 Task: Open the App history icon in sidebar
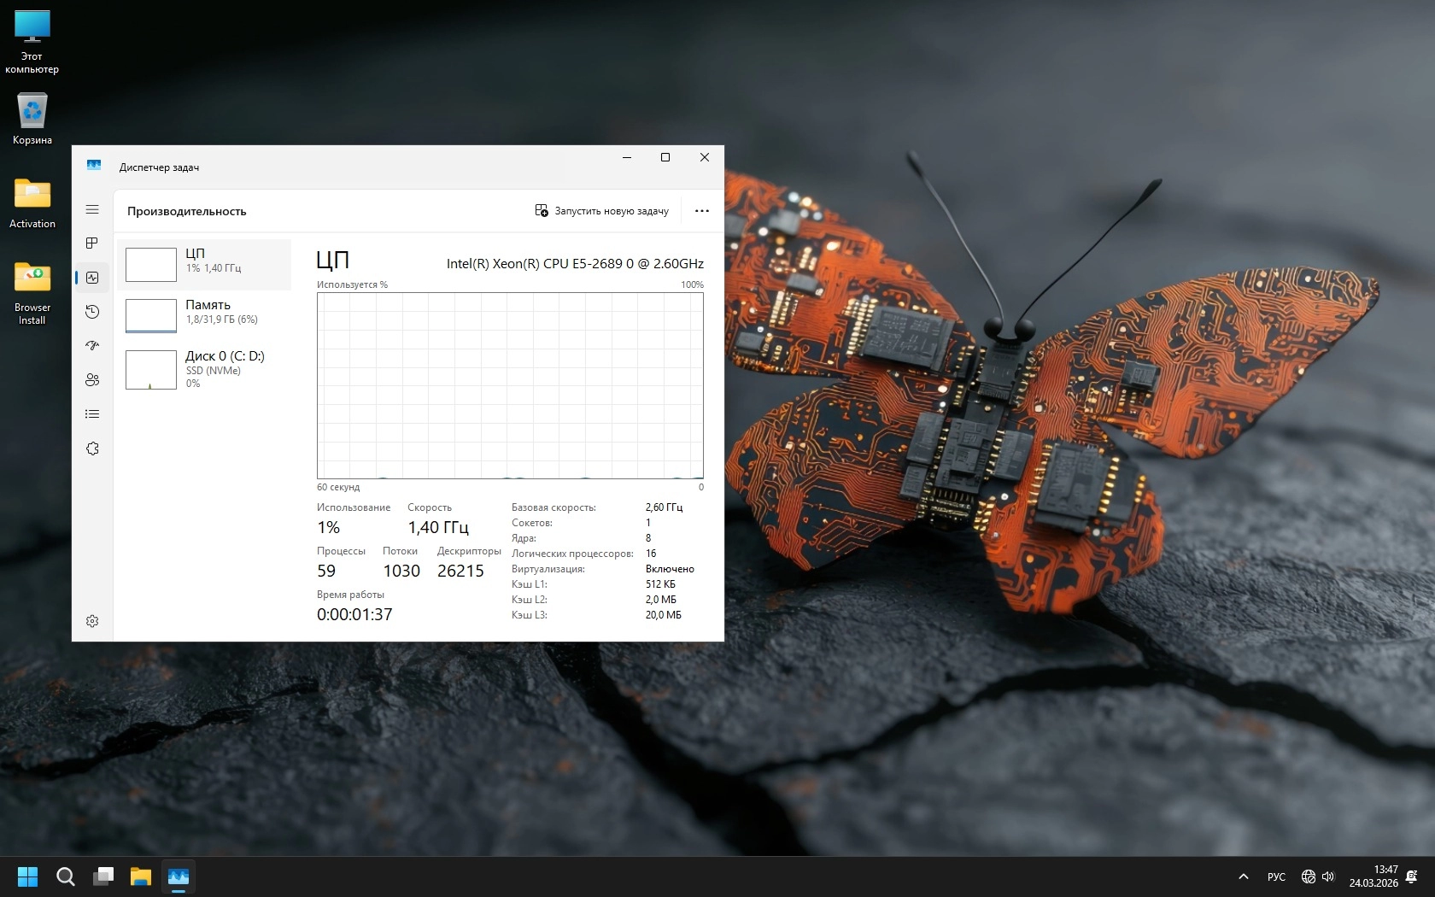(x=92, y=312)
